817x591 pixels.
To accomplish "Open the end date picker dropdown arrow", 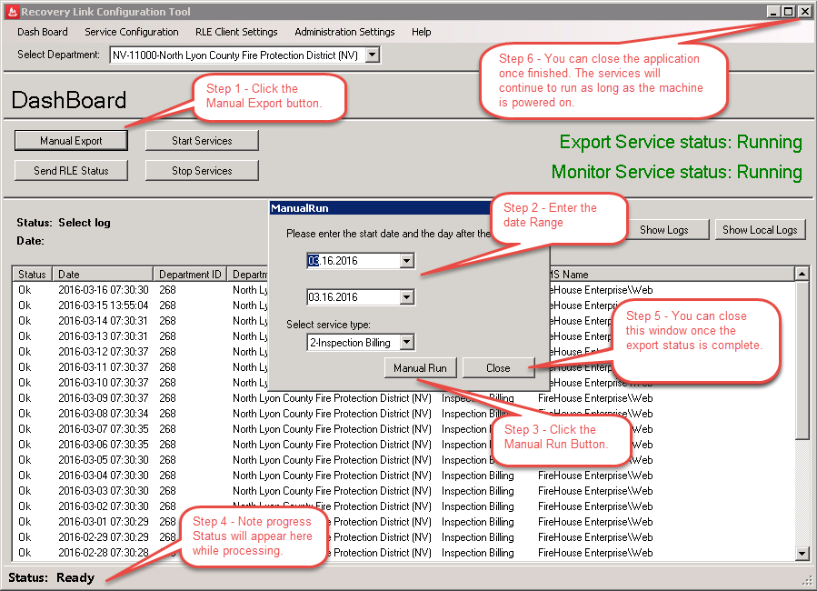I will coord(406,297).
